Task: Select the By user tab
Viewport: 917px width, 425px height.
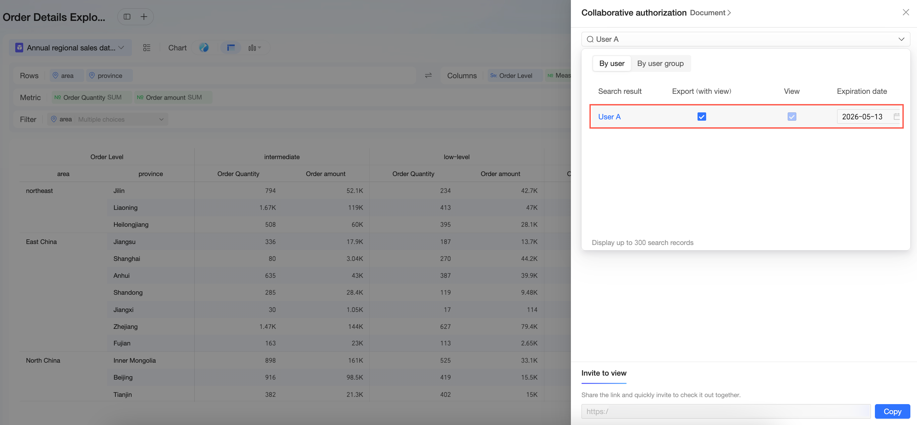Action: 612,63
